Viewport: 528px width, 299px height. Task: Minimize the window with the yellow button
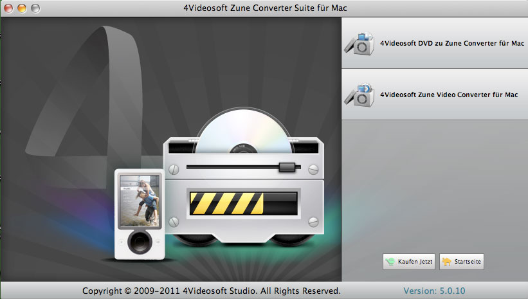click(22, 8)
